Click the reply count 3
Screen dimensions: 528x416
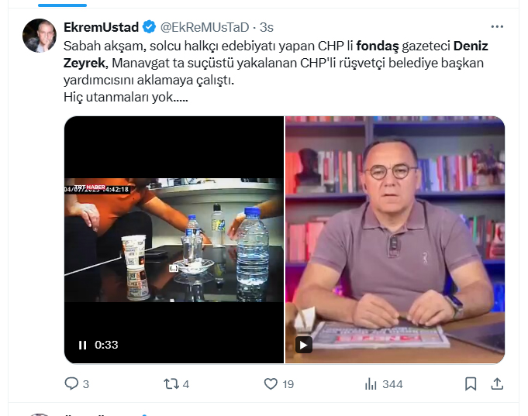[x=86, y=384]
